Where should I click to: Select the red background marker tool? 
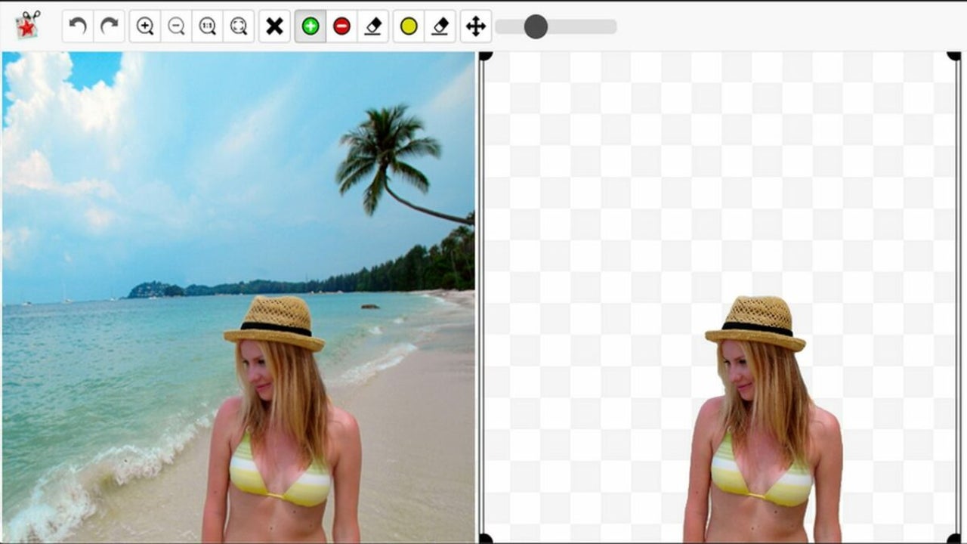341,26
